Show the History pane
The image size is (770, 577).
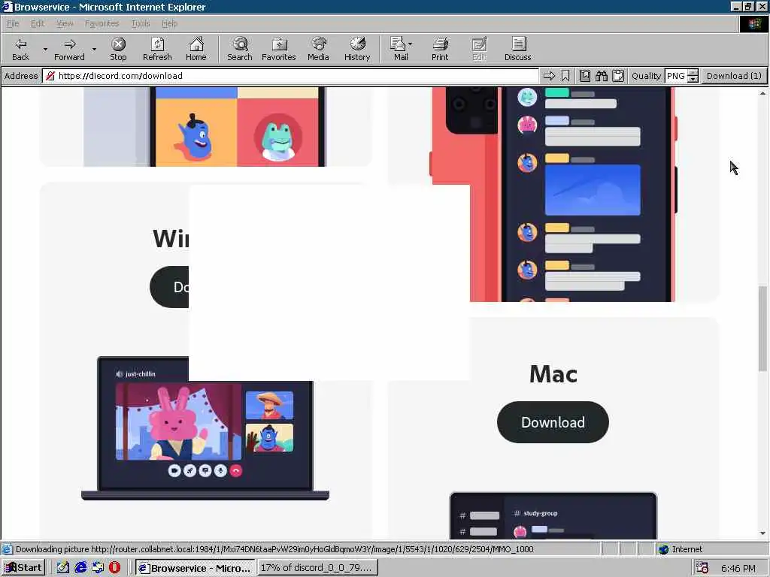pos(357,49)
